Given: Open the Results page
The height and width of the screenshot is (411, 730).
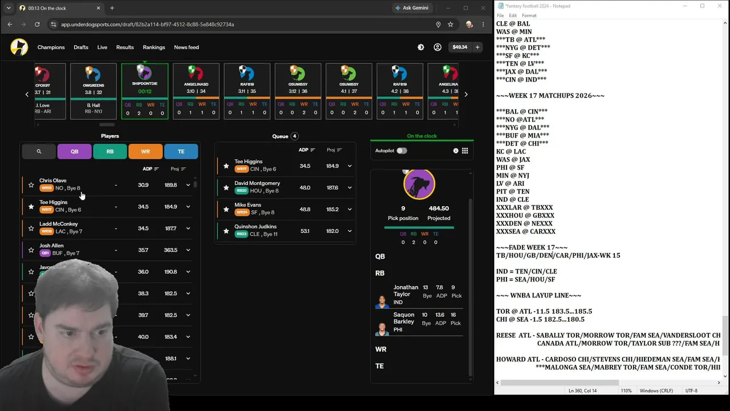Looking at the screenshot, I should pyautogui.click(x=125, y=47).
